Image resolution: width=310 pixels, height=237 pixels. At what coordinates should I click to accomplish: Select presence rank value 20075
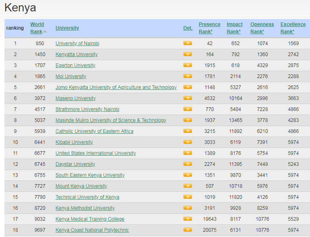point(210,230)
